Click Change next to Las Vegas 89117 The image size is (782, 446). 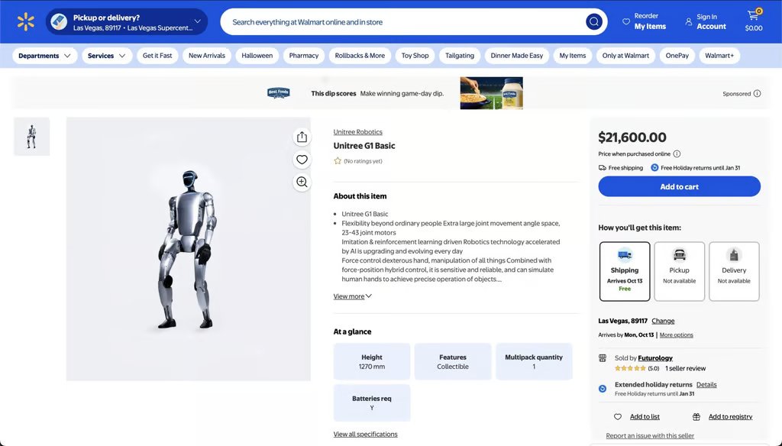(663, 320)
